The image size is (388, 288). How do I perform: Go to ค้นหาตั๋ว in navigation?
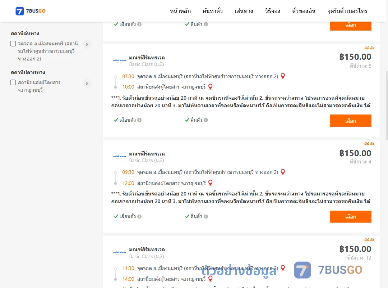[x=213, y=11]
